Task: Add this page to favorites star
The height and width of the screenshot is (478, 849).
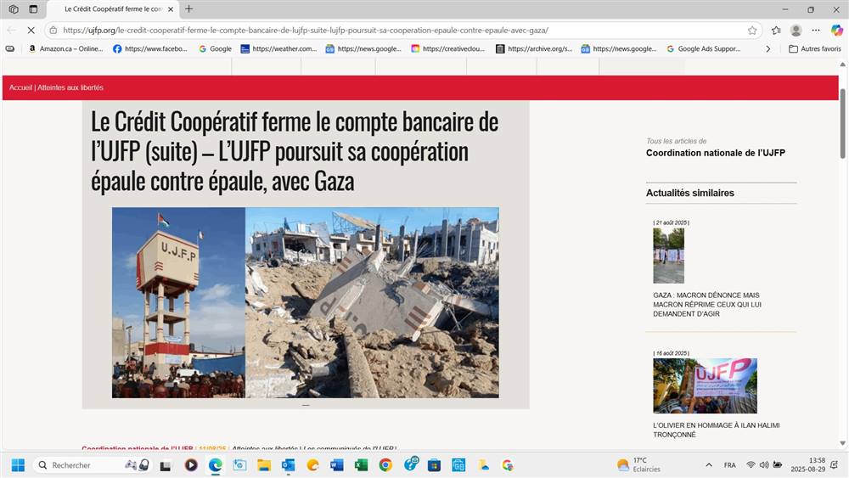Action: pos(752,31)
